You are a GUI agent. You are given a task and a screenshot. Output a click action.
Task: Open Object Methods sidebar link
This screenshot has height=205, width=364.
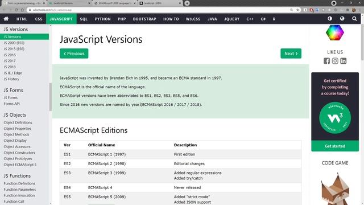16,134
